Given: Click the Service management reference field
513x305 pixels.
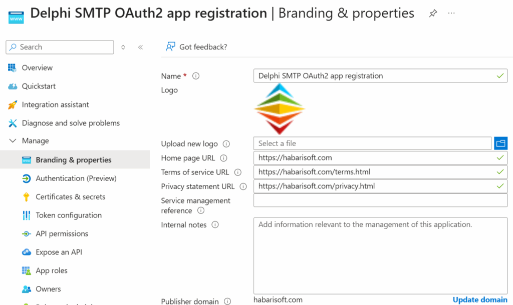Looking at the screenshot, I should click(381, 200).
